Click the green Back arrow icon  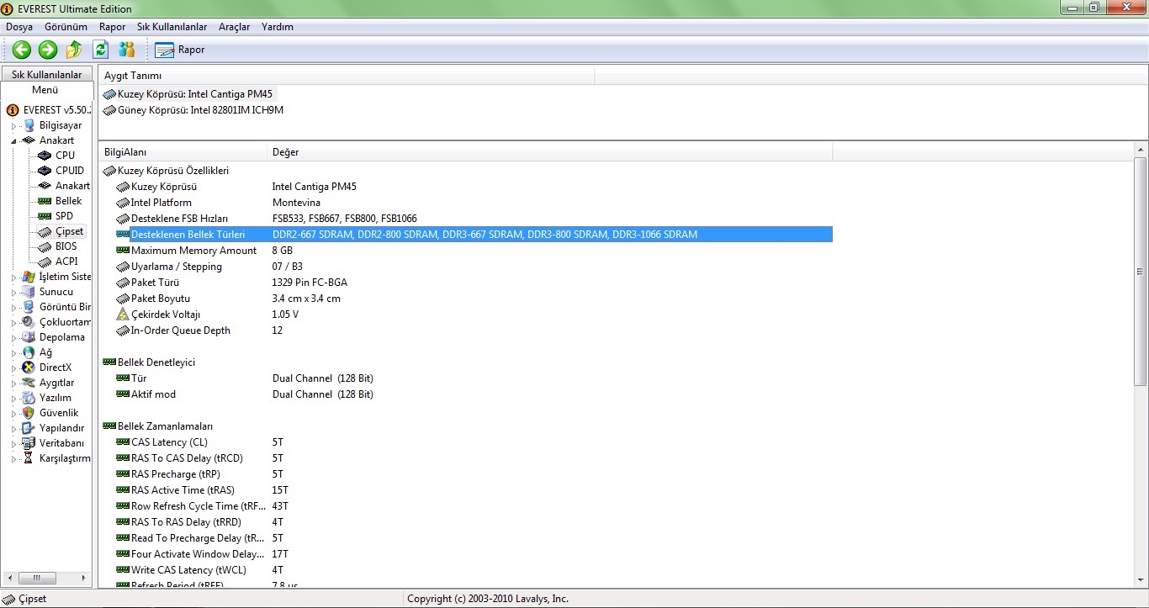pyautogui.click(x=22, y=50)
